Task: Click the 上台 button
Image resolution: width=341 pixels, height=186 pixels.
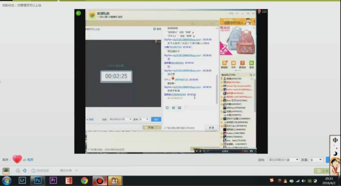Action: click(x=323, y=171)
